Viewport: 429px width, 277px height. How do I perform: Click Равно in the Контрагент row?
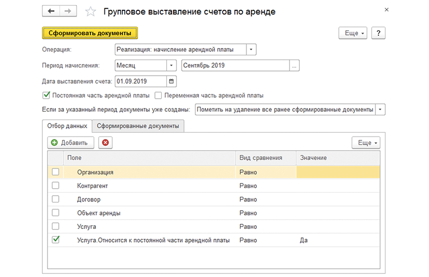point(248,186)
